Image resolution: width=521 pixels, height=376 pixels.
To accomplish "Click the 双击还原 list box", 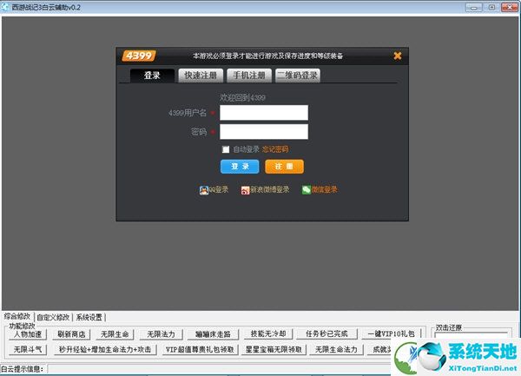I will pos(472,335).
